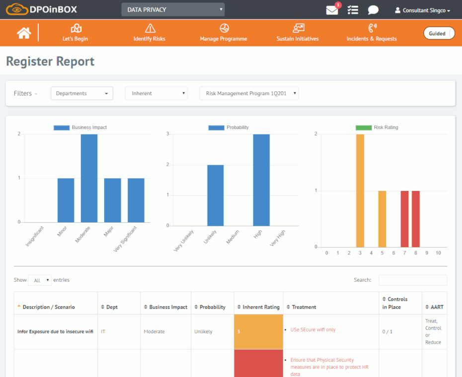Viewport: 462px width, 377px height.
Task: Open the checklist tasks icon
Action: 353,10
